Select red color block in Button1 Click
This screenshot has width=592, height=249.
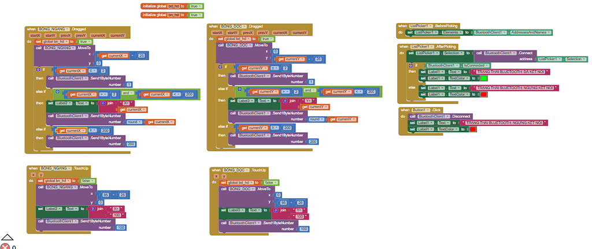(472, 129)
